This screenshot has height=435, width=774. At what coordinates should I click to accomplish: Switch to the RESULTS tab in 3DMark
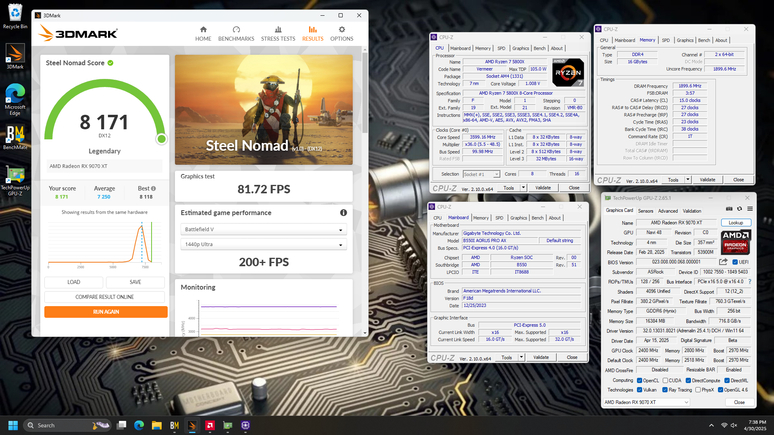point(313,34)
